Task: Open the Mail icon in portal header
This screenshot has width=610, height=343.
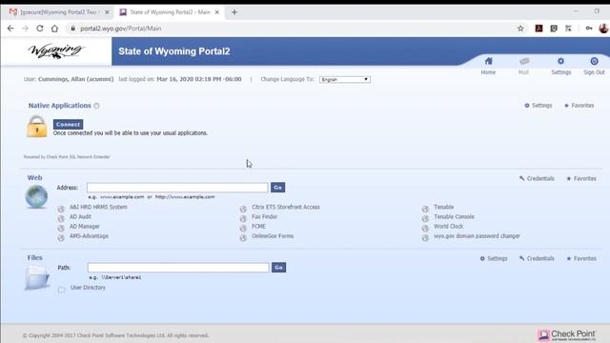Action: click(524, 61)
